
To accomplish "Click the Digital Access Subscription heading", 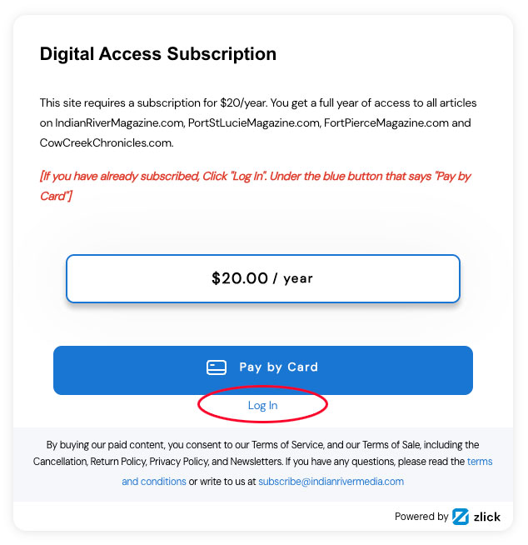I will coord(158,55).
